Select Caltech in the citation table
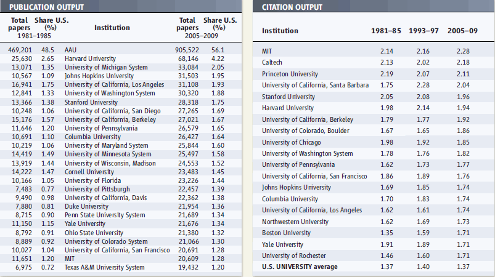 coord(272,62)
